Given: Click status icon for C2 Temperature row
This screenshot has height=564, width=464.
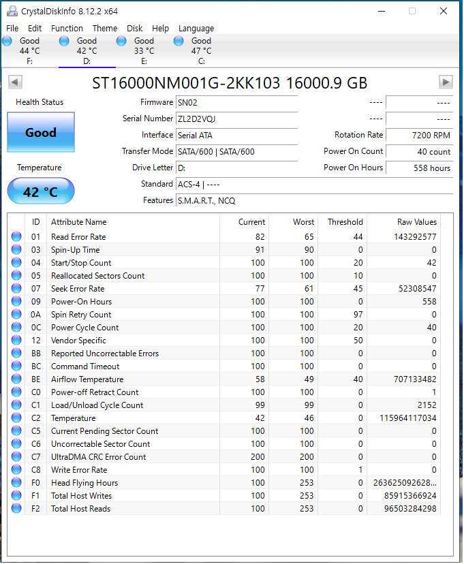Looking at the screenshot, I should 16,418.
